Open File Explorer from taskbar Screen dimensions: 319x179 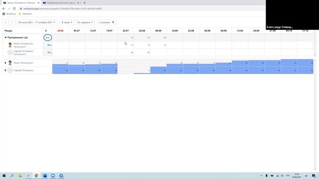20,176
